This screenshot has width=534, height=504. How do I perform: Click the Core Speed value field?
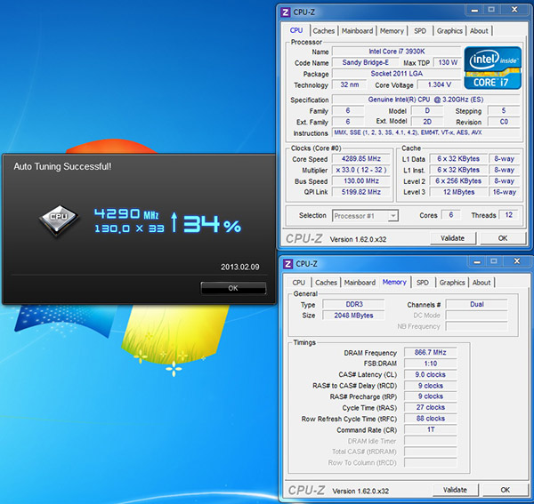pyautogui.click(x=360, y=159)
